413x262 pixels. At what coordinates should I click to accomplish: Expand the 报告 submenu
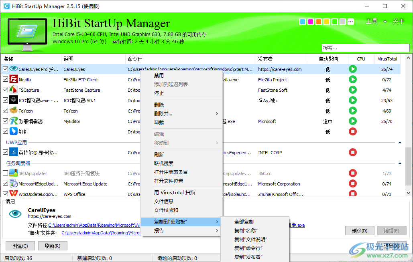click(x=181, y=230)
